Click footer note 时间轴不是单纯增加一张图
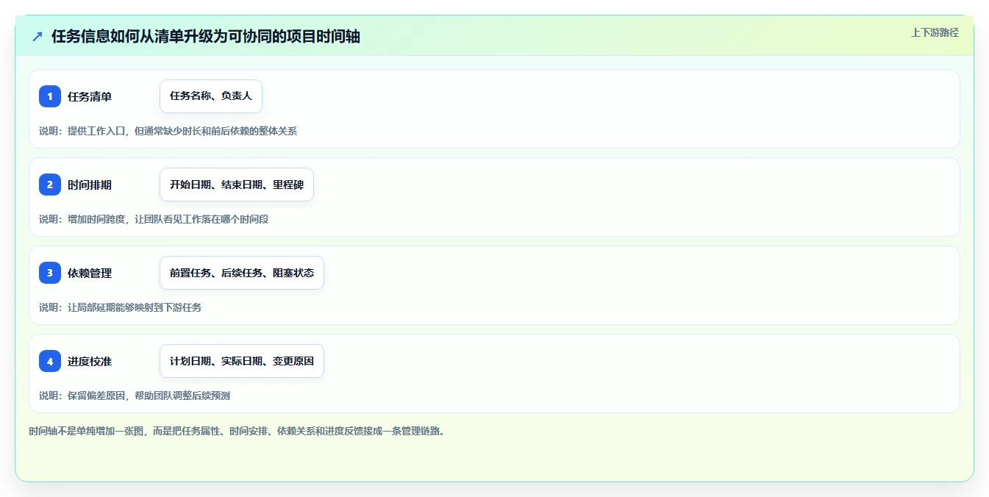This screenshot has height=497, width=989. tap(237, 431)
